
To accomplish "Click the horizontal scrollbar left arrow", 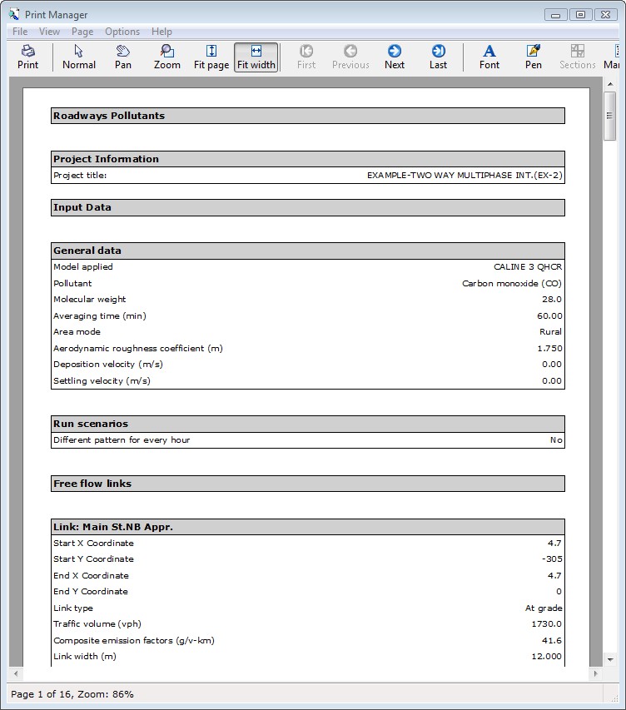I will pyautogui.click(x=16, y=673).
